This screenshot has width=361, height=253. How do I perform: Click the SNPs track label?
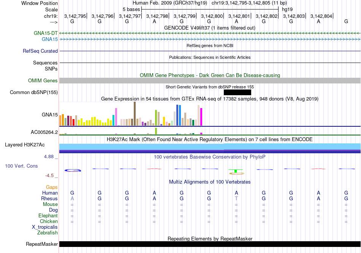[51, 69]
